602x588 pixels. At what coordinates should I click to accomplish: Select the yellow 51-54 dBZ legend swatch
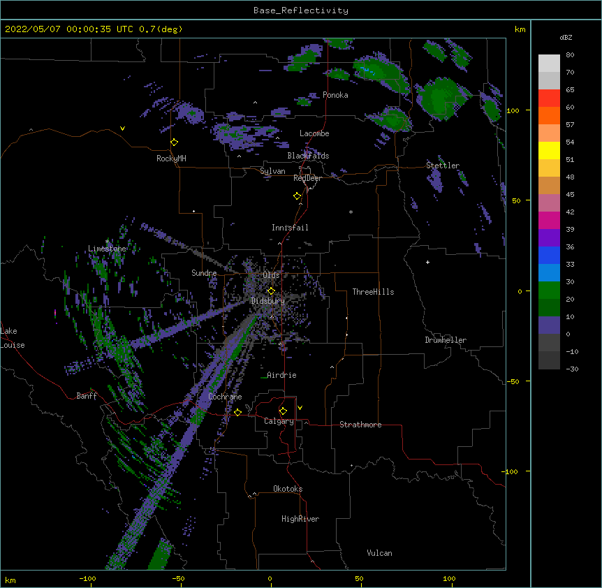(549, 150)
